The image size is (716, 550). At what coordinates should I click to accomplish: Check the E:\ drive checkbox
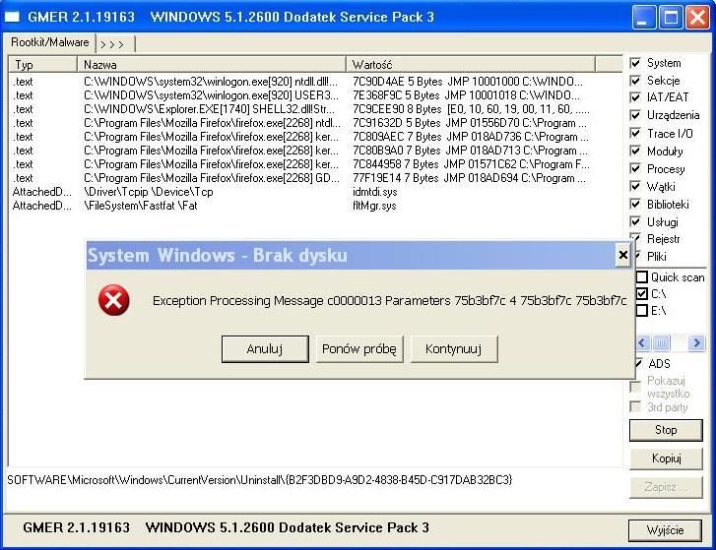(641, 311)
